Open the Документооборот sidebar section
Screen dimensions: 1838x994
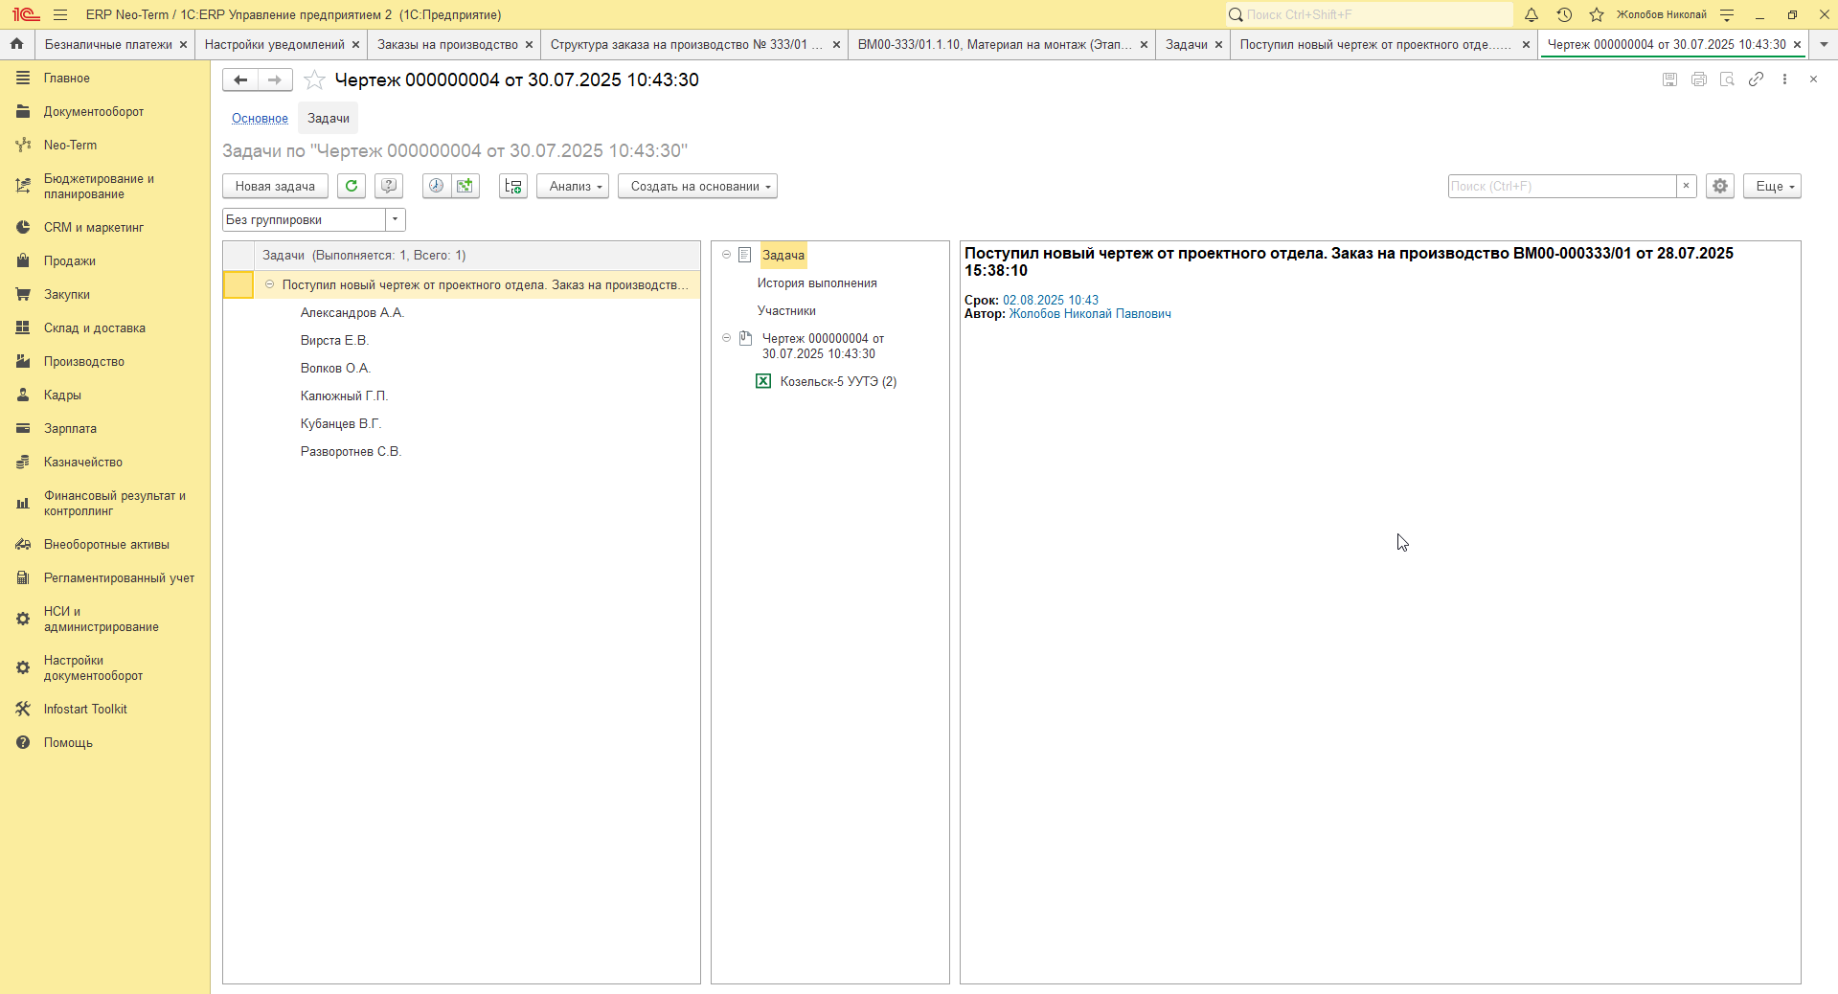[x=94, y=111]
